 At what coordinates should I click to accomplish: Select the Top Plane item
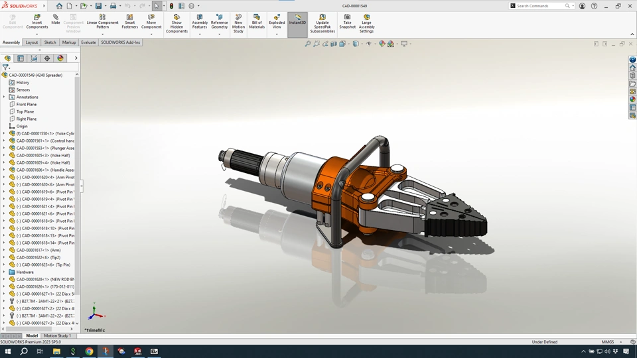click(25, 111)
